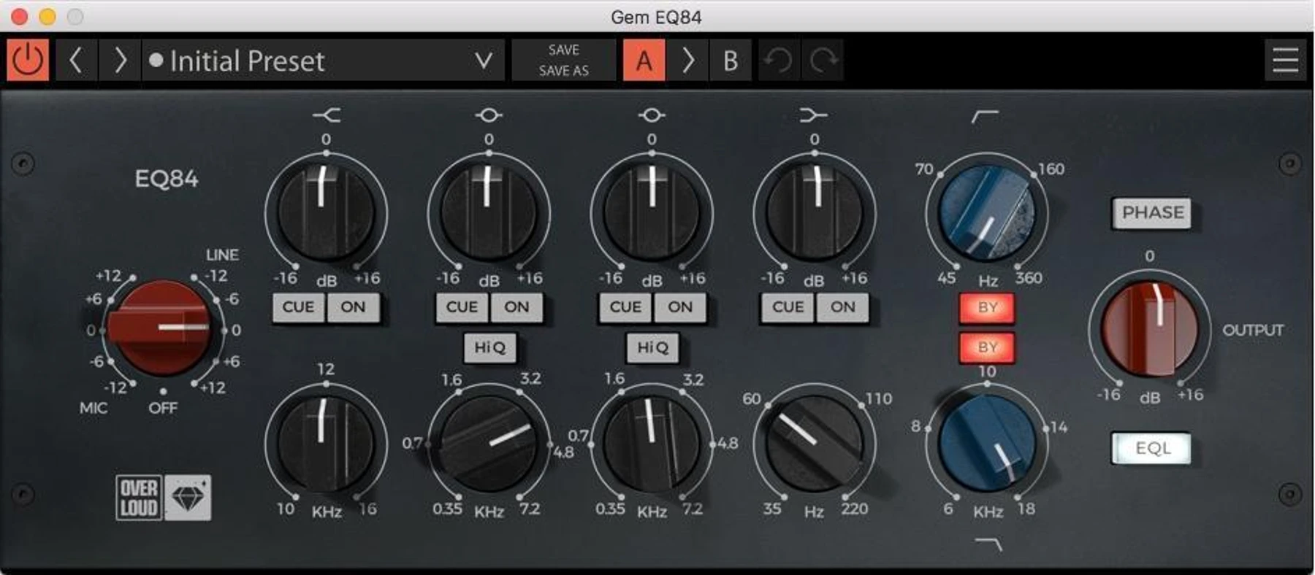Click the low band gain knob
This screenshot has height=575, width=1315.
pos(815,213)
